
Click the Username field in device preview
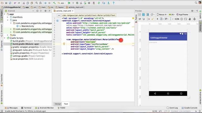click(x=168, y=42)
